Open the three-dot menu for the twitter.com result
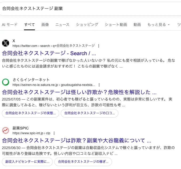This screenshot has width=181, height=169. 99,46
